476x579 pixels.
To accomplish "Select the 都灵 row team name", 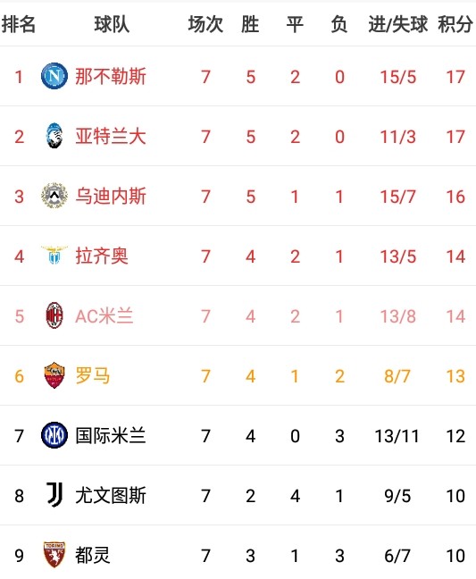I will tap(93, 555).
